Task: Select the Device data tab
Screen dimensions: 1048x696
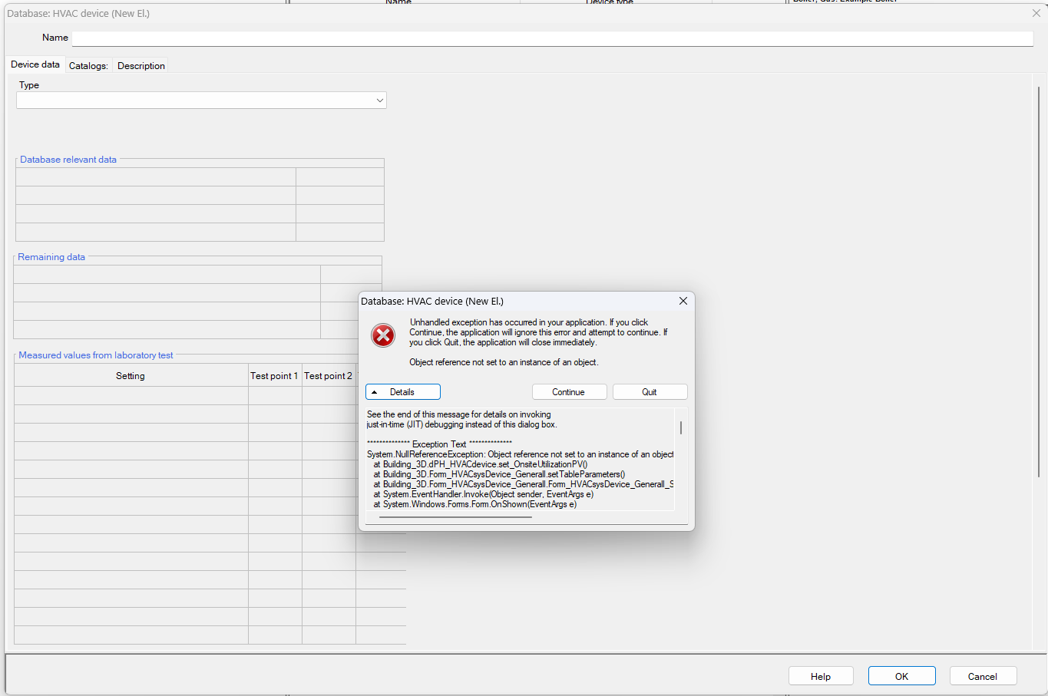Action: 35,65
